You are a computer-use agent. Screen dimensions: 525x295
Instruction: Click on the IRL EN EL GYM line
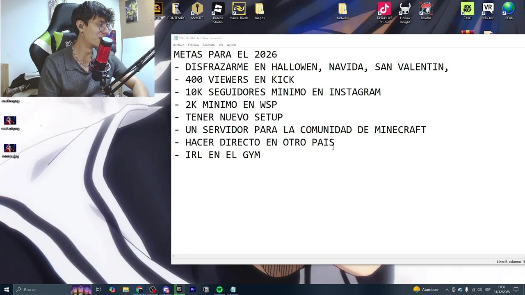click(217, 155)
